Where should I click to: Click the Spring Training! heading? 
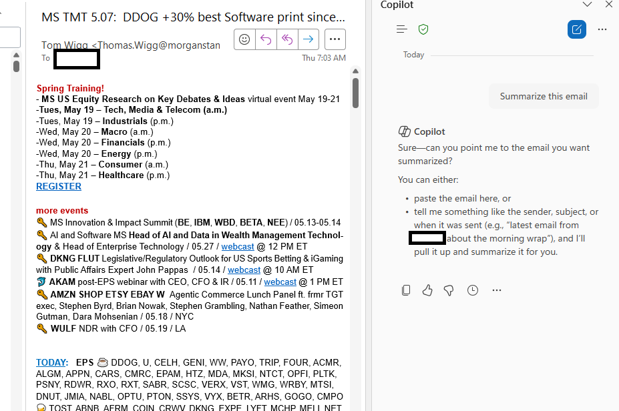pos(70,88)
